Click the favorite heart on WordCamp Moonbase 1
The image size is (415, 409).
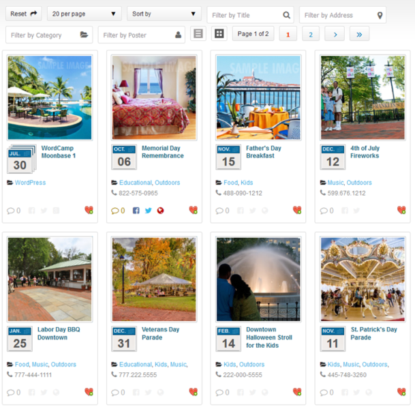click(x=89, y=211)
